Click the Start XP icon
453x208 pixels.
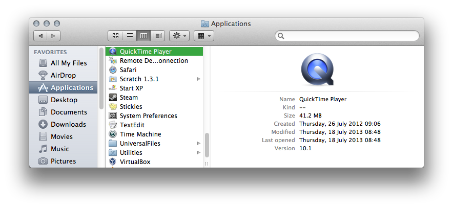113,88
